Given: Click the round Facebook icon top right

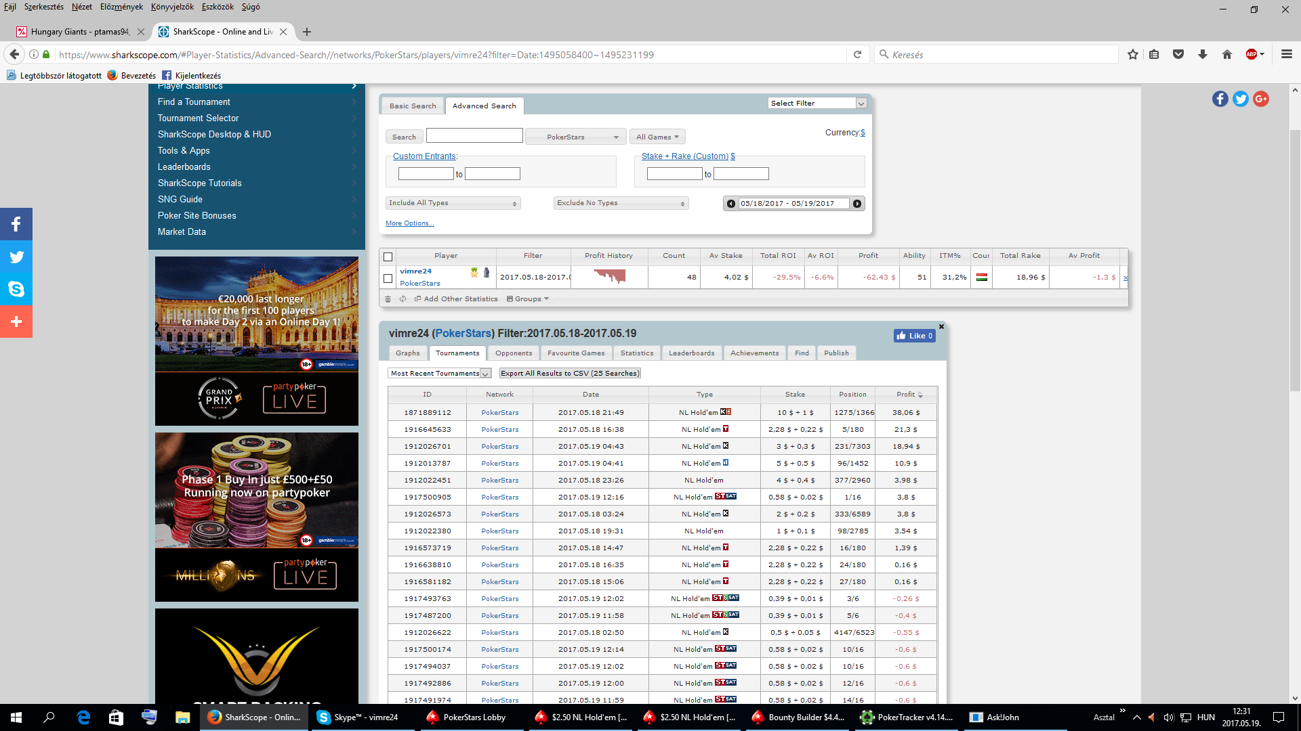Looking at the screenshot, I should pos(1220,99).
